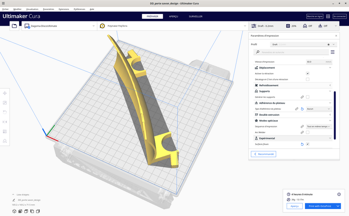
Task: Click pencil icon next to DD_porte savon_design
Action: (14, 200)
